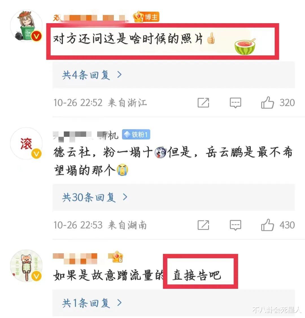Image resolution: width=305 pixels, height=318 pixels.
Task: Open the cat avatar profile
Action: point(26,266)
